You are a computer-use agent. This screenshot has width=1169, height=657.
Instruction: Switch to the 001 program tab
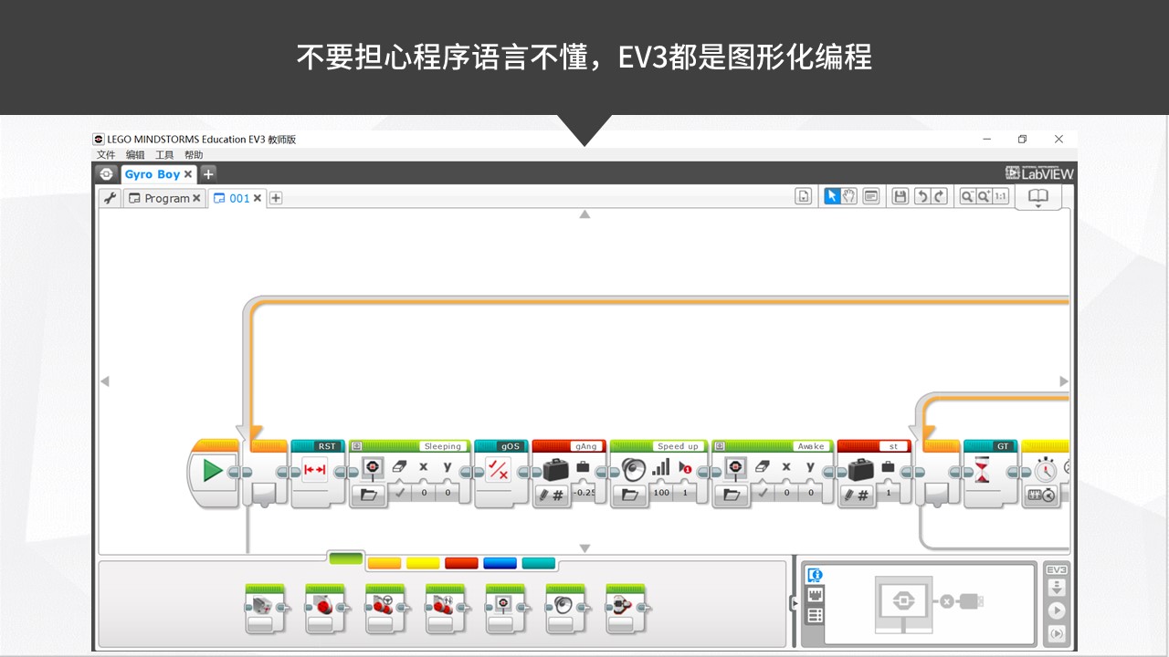coord(239,198)
